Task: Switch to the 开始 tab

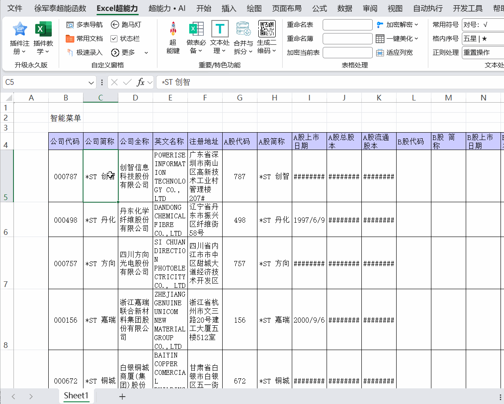Action: point(204,8)
